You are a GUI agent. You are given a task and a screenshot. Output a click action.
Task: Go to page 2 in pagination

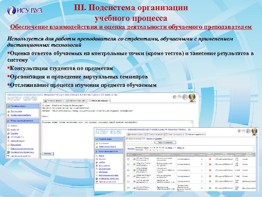(x=150, y=150)
